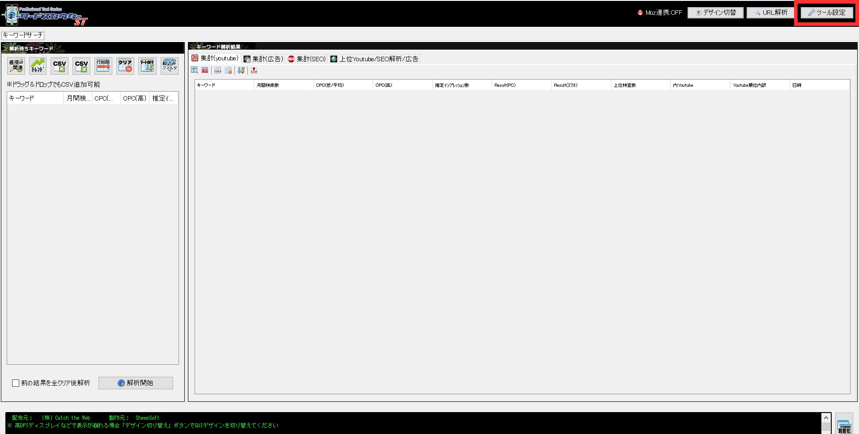
Task: Click the 直接or関連 keyword input icon
Action: (16, 66)
